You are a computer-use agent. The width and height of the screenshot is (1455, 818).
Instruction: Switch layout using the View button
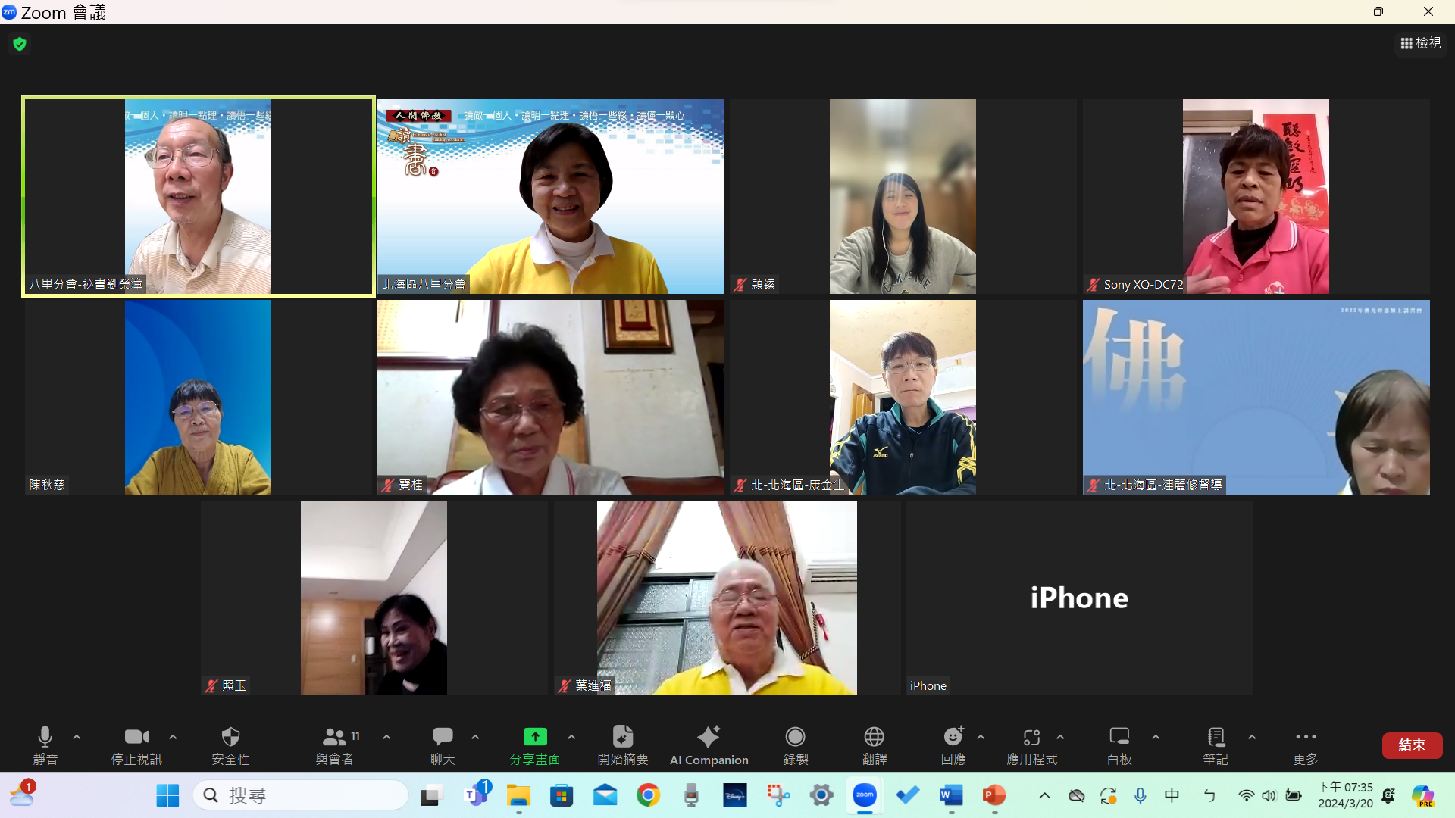click(x=1420, y=43)
